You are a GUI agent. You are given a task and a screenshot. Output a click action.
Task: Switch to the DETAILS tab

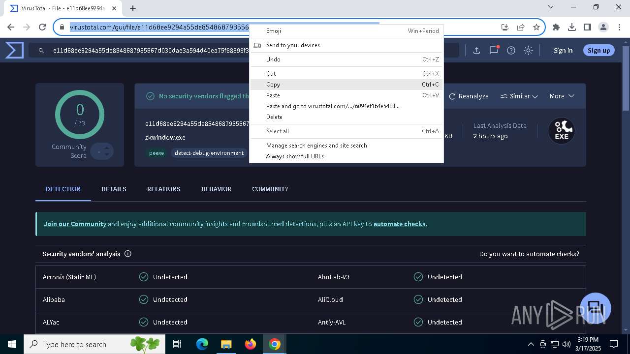[x=114, y=189]
